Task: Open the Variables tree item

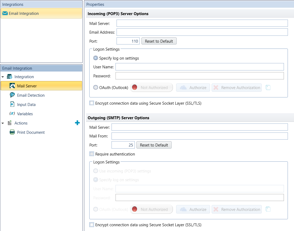Action: coord(25,114)
